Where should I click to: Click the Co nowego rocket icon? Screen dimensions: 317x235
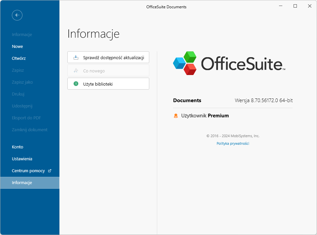click(76, 70)
